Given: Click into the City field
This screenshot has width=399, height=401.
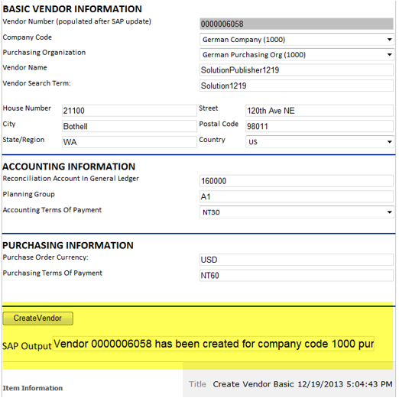Looking at the screenshot, I should point(129,126).
